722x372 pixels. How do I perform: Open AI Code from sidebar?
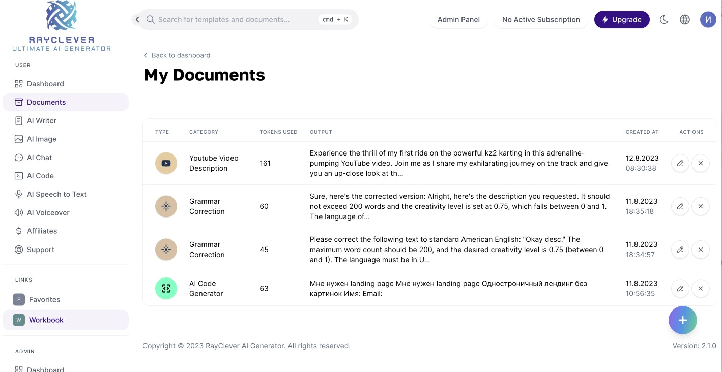(66, 176)
